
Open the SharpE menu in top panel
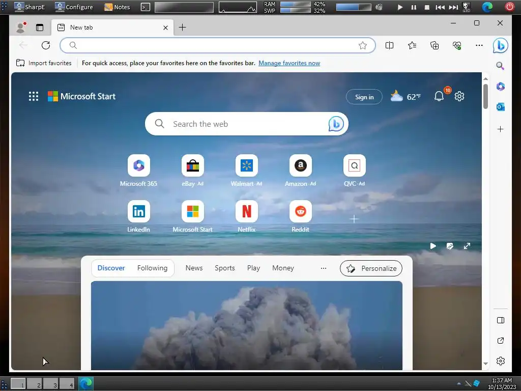pos(30,7)
